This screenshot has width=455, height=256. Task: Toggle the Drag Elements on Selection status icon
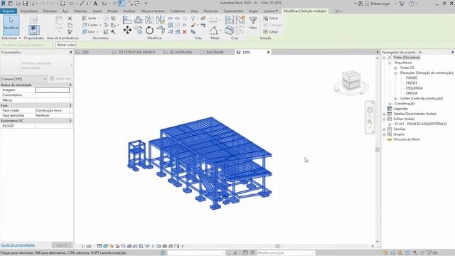[x=415, y=253]
